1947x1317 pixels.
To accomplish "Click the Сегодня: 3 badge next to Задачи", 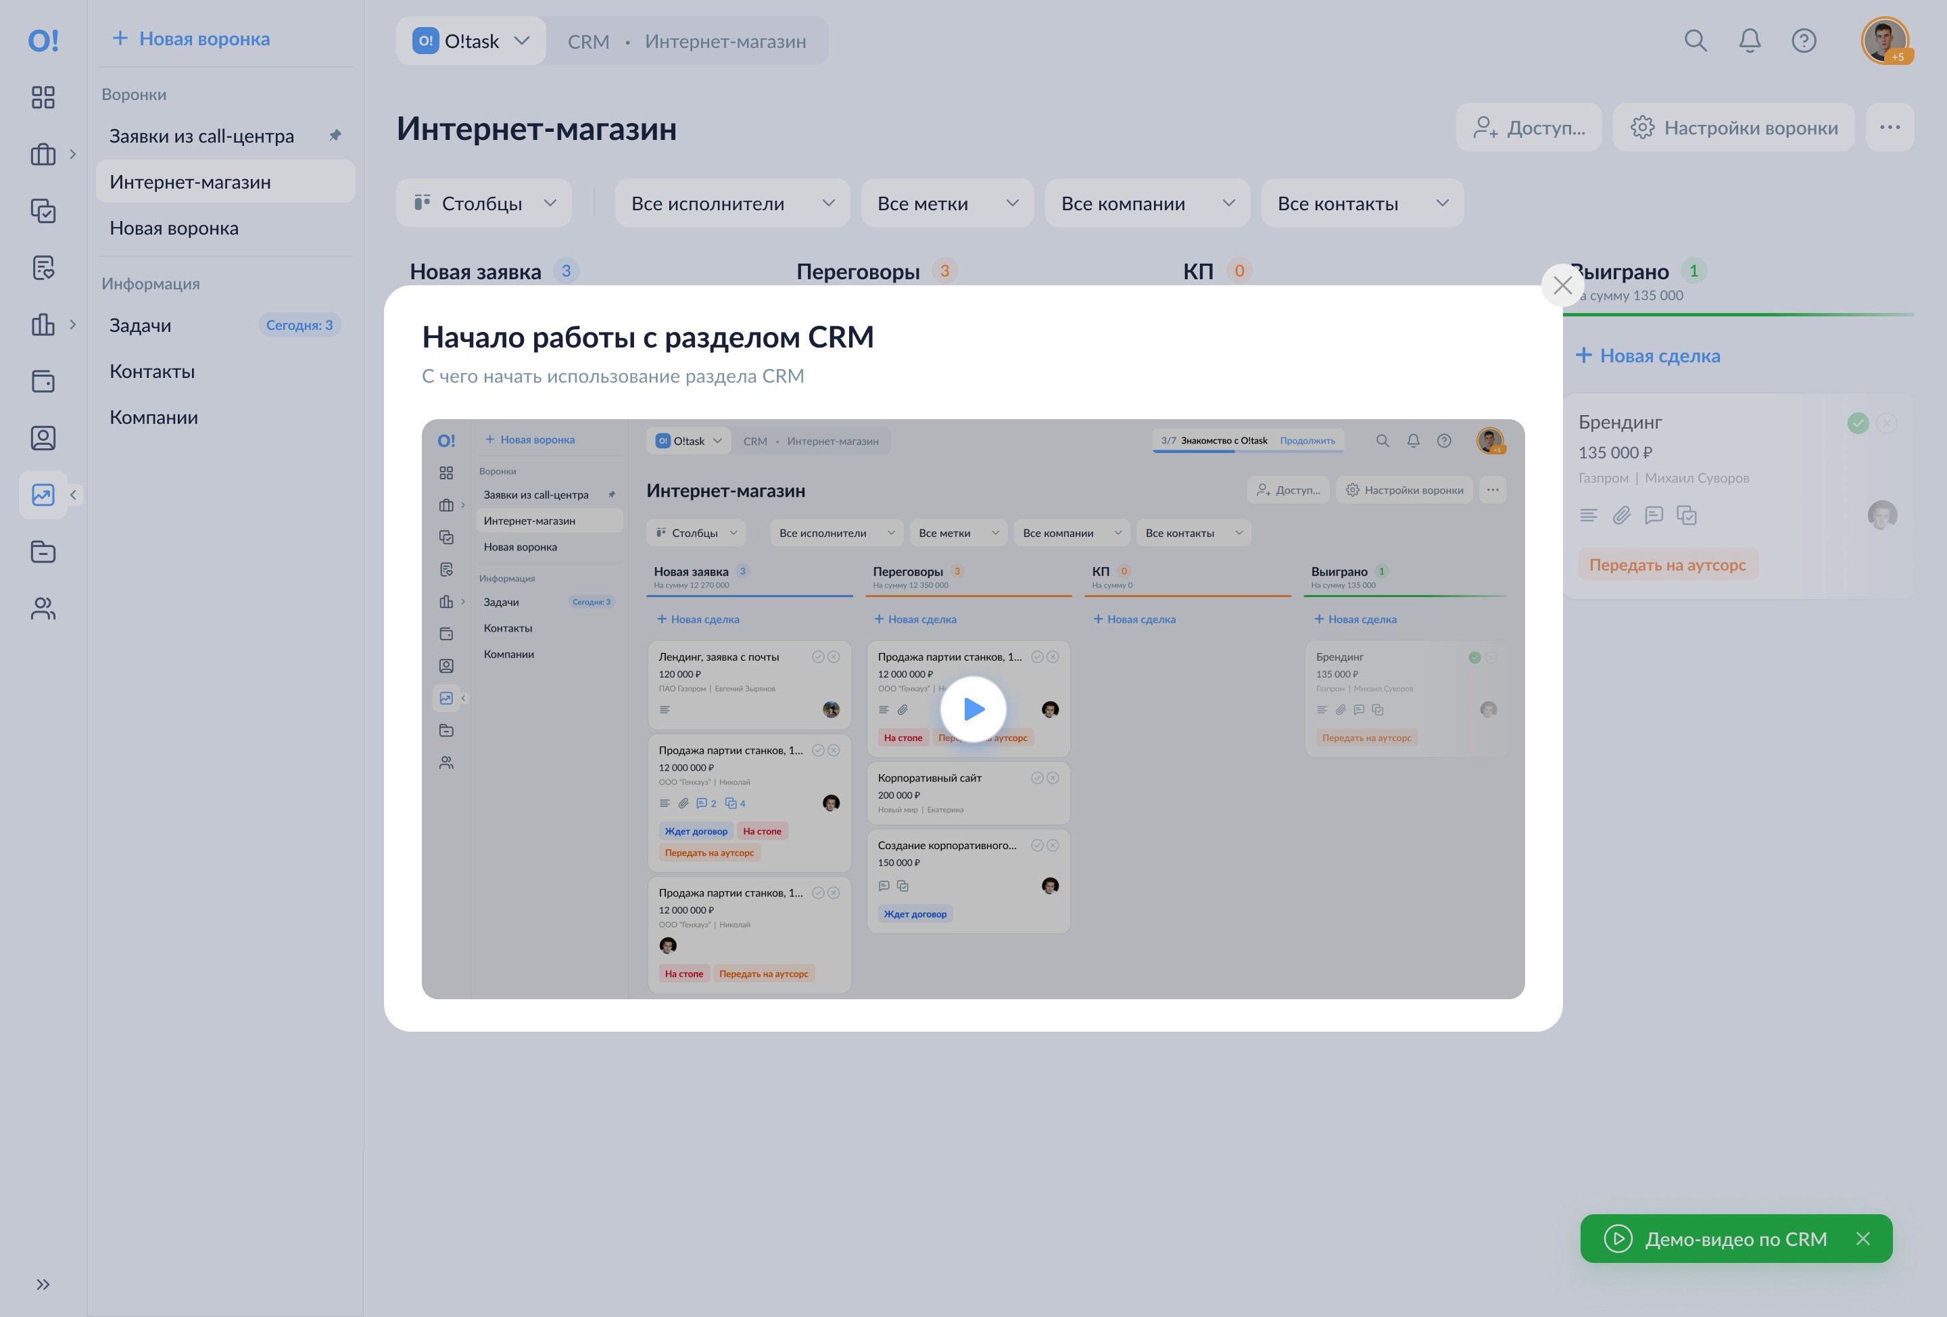I will 299,325.
